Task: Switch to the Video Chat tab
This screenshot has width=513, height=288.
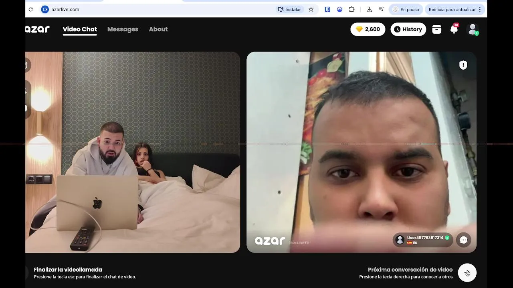Action: point(80,29)
